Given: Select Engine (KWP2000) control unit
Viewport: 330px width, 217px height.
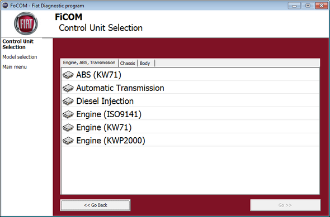Looking at the screenshot, I should [x=191, y=141].
